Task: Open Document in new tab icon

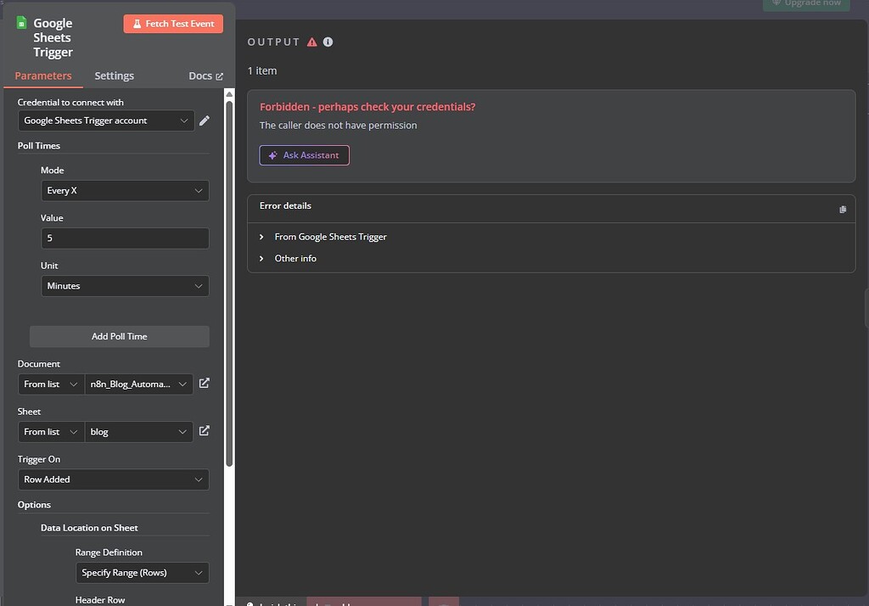Action: (205, 384)
